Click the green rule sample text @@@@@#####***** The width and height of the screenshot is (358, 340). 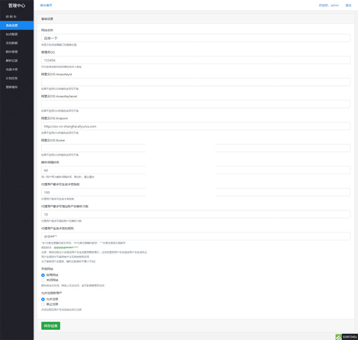tap(66, 247)
